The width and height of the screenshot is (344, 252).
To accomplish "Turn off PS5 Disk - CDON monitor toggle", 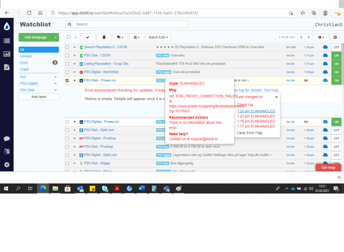I will coord(336,55).
